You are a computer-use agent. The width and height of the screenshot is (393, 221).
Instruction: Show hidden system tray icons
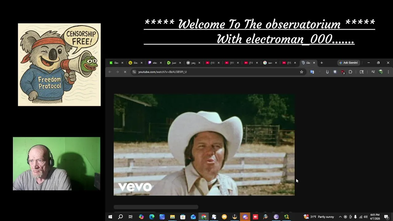[x=340, y=217]
